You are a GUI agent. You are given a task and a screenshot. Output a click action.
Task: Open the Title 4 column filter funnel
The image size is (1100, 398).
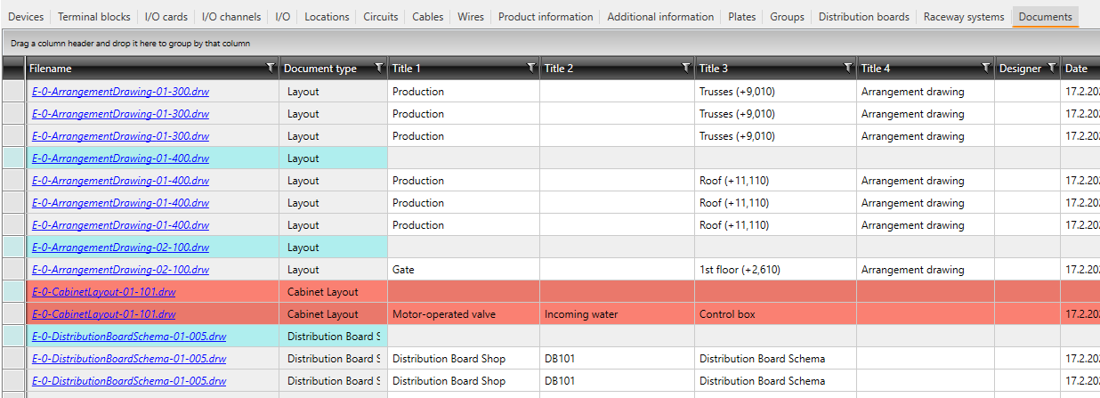985,68
